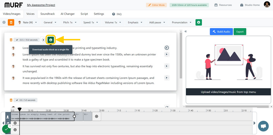Switch to the Script tab
Viewport: 273px width, 135px height.
pyautogui.click(x=84, y=14)
